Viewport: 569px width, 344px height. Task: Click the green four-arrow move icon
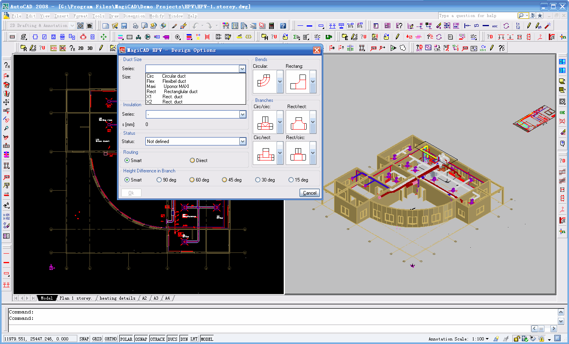point(103,37)
